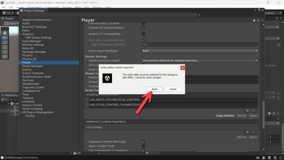Screen dimensions: 284x160
Task: Open Player settings presets icon
Action: tap(258, 21)
